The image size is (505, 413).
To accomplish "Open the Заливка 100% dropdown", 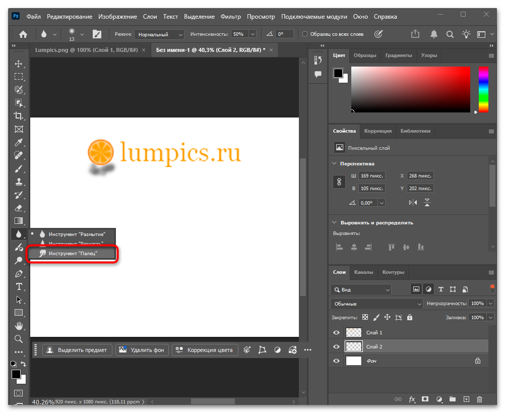I will [490, 318].
